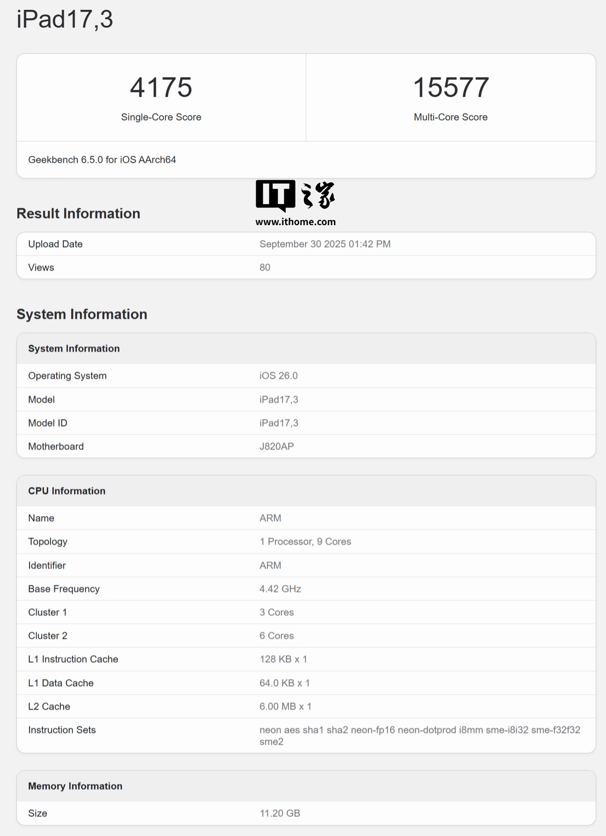606x836 pixels.
Task: Select the 15577 multi-core score
Action: tap(451, 88)
